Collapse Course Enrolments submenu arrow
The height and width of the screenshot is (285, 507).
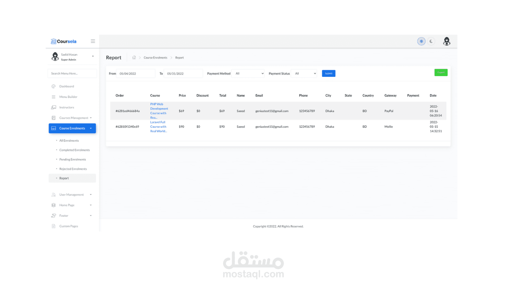(91, 128)
